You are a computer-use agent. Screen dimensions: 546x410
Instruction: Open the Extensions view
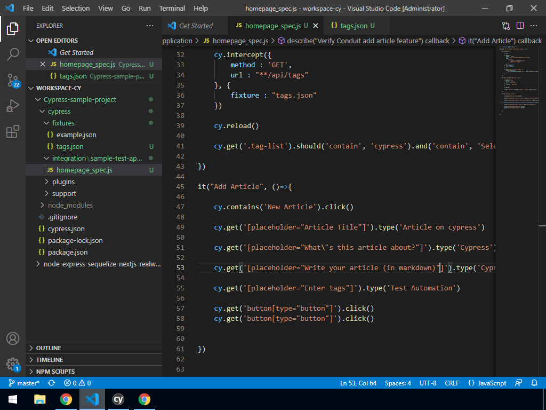click(13, 131)
